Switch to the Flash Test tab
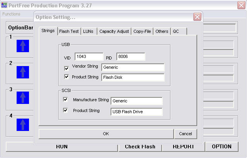Viewport: 247px width, 158px height. coord(69,31)
